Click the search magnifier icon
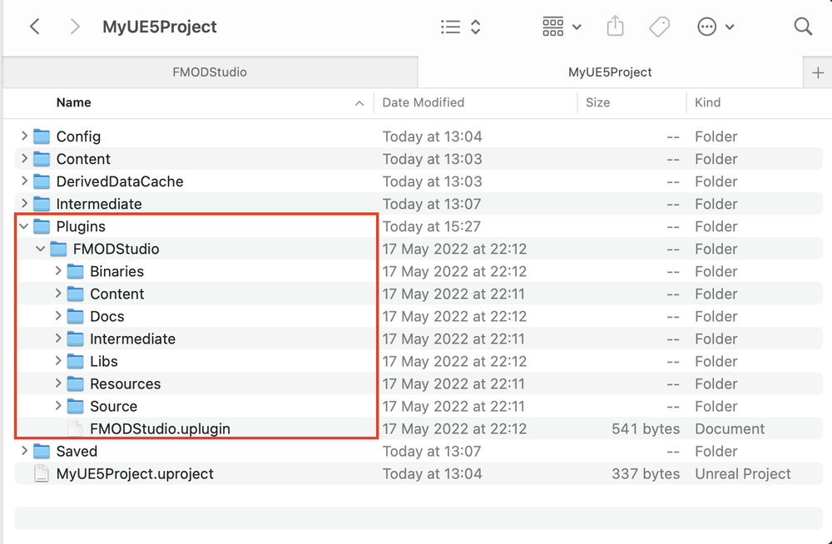 coord(803,27)
